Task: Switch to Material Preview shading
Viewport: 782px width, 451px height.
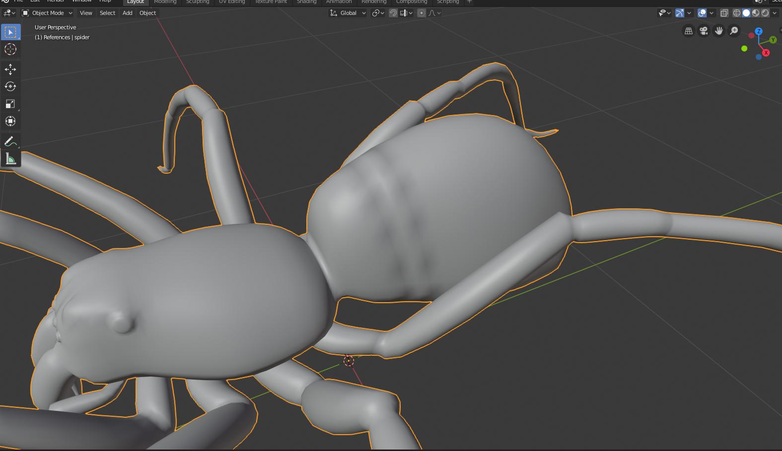Action: pos(756,13)
